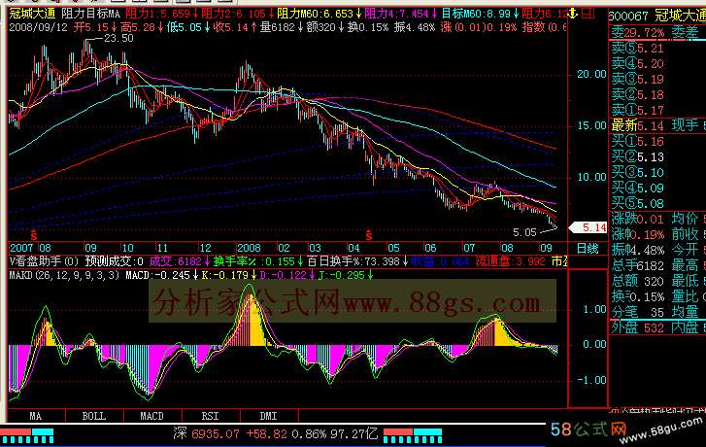The height and width of the screenshot is (447, 706).
Task: Select the 买① 5.16 bid row
Action: [637, 142]
